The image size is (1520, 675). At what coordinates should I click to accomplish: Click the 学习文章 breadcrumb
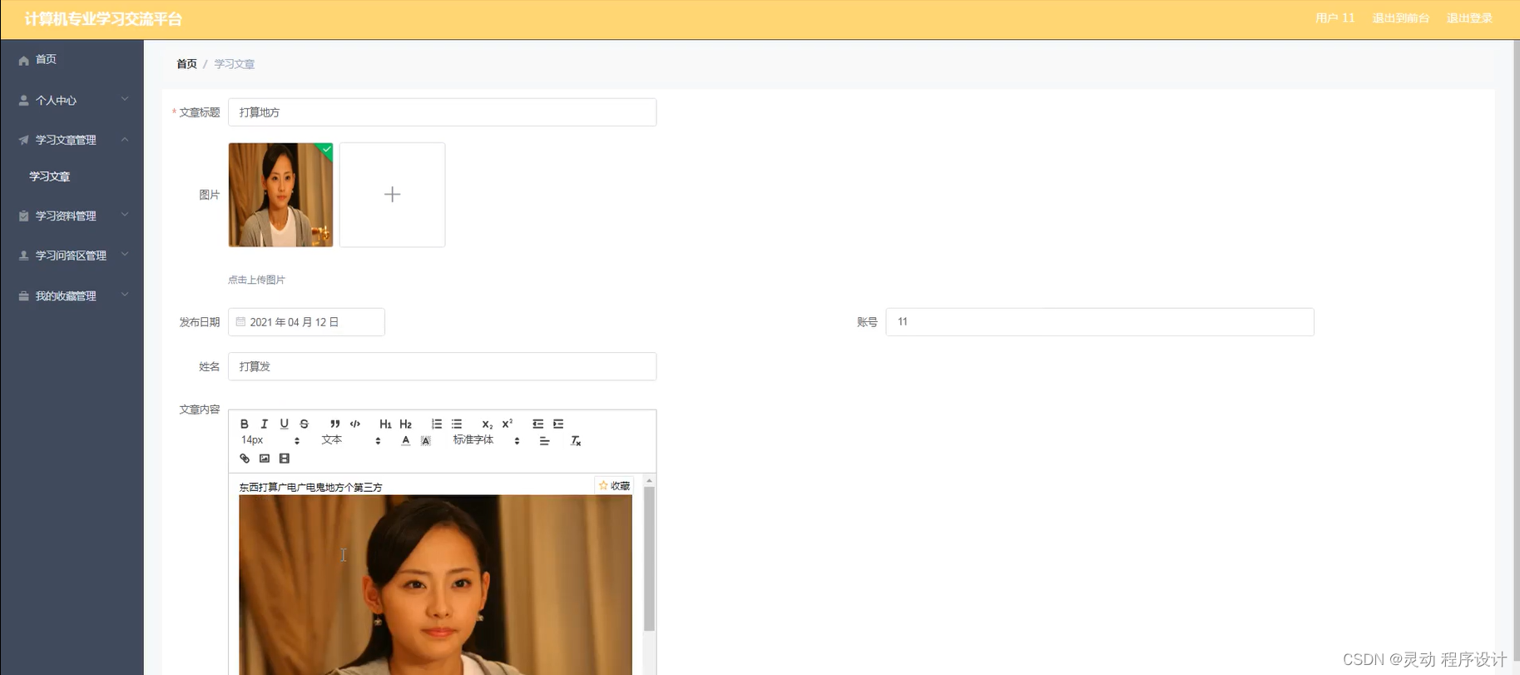pos(235,64)
